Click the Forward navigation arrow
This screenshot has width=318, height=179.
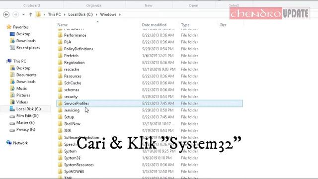[15, 14]
